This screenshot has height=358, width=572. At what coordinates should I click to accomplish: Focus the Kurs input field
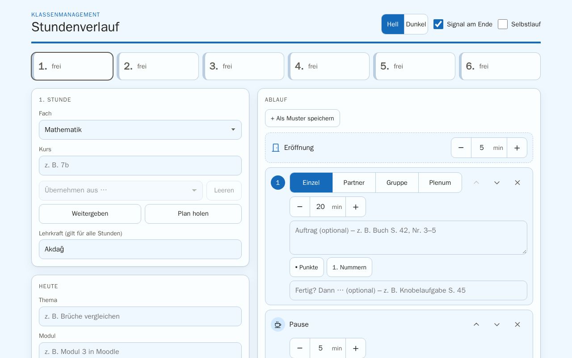140,166
